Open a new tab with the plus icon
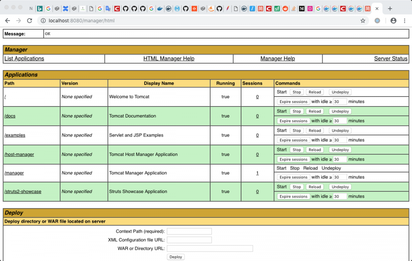412x261 pixels. pos(390,8)
